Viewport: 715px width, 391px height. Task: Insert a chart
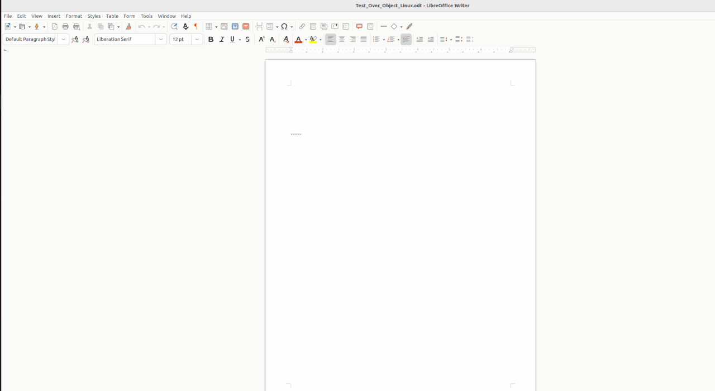pyautogui.click(x=235, y=26)
